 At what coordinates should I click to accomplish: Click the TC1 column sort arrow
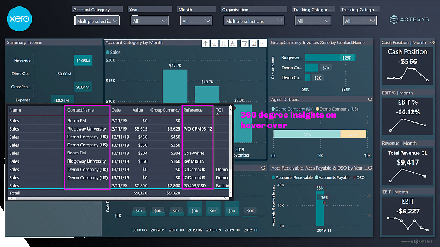pos(217,114)
